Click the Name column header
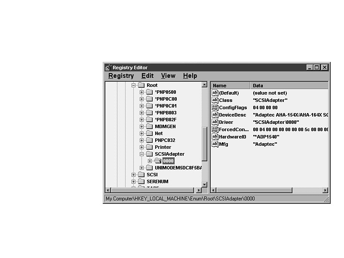This screenshot has width=344, height=258. [x=230, y=86]
